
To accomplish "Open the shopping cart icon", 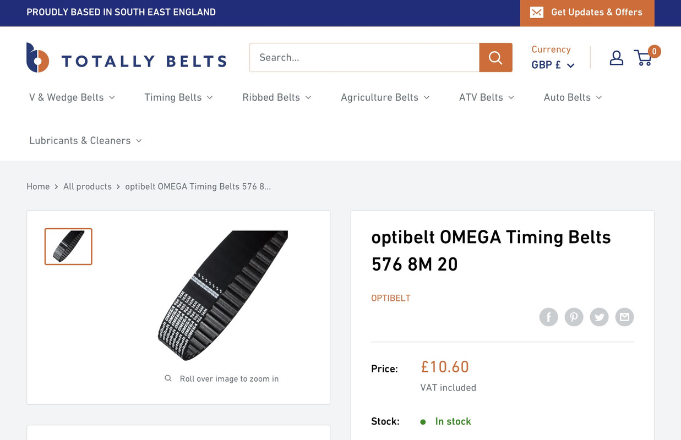I will (643, 58).
